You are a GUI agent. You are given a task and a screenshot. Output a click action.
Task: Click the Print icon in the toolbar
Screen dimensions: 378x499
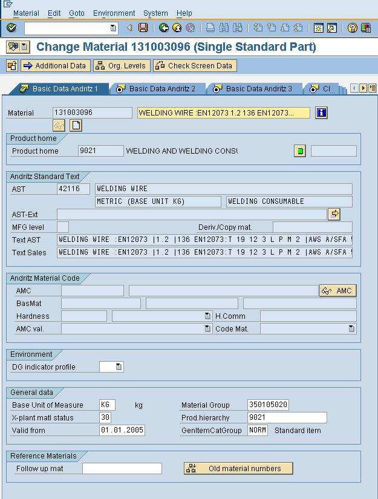point(210,28)
